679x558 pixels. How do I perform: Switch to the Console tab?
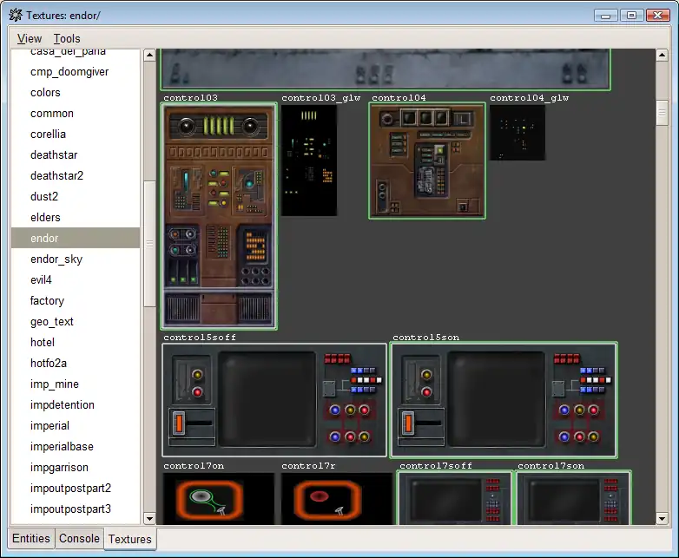click(79, 538)
